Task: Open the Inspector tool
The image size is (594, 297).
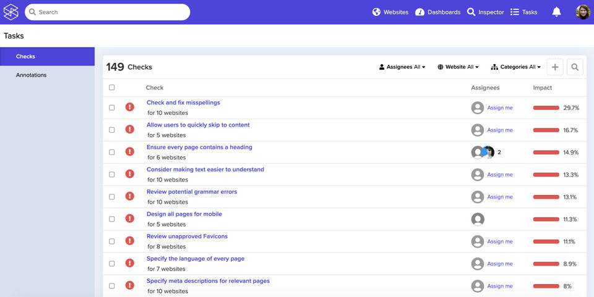Action: [485, 12]
